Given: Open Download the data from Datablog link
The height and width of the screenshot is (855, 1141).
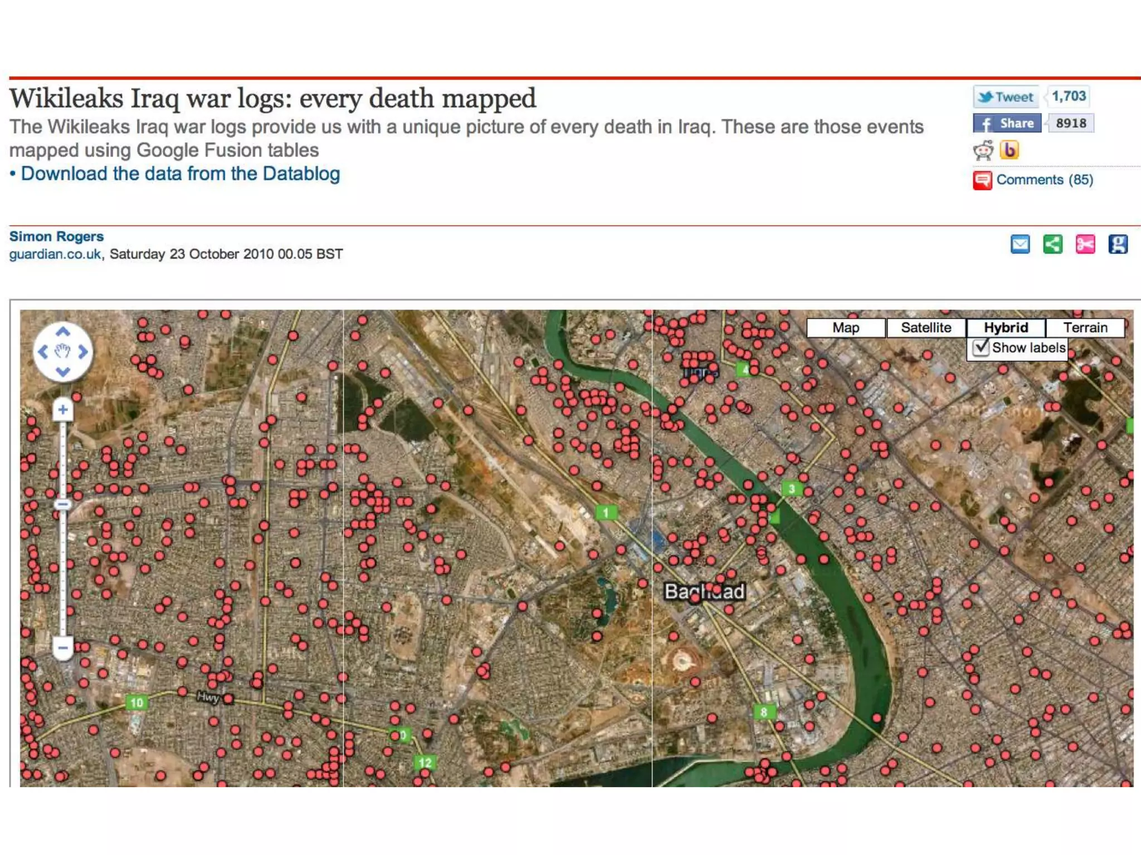Looking at the screenshot, I should [x=180, y=174].
